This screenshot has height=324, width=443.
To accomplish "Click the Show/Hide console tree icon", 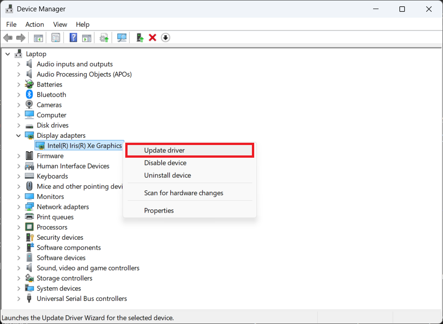I will [39, 38].
